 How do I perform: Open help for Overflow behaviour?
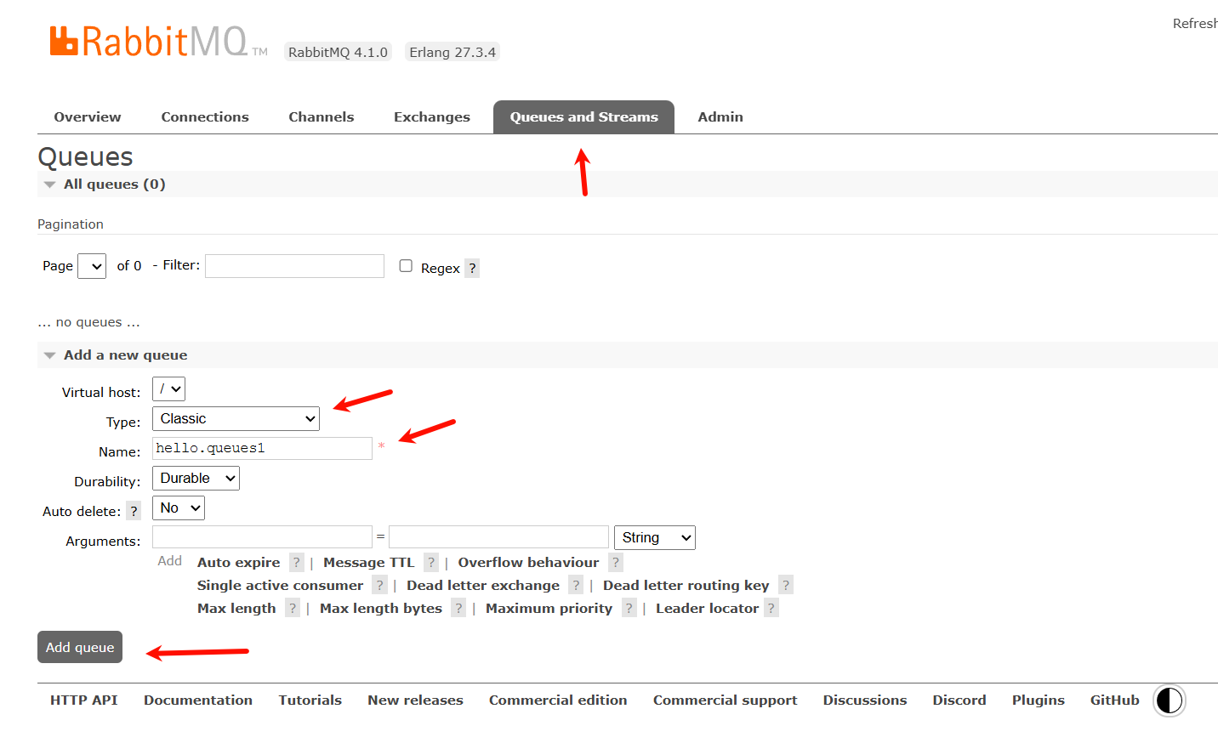click(615, 563)
